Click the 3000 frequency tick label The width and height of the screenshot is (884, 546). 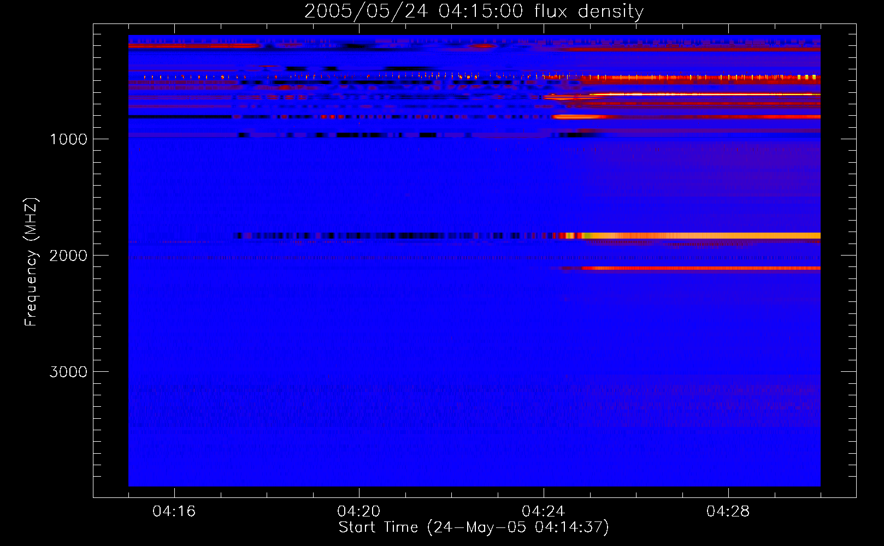(x=68, y=372)
